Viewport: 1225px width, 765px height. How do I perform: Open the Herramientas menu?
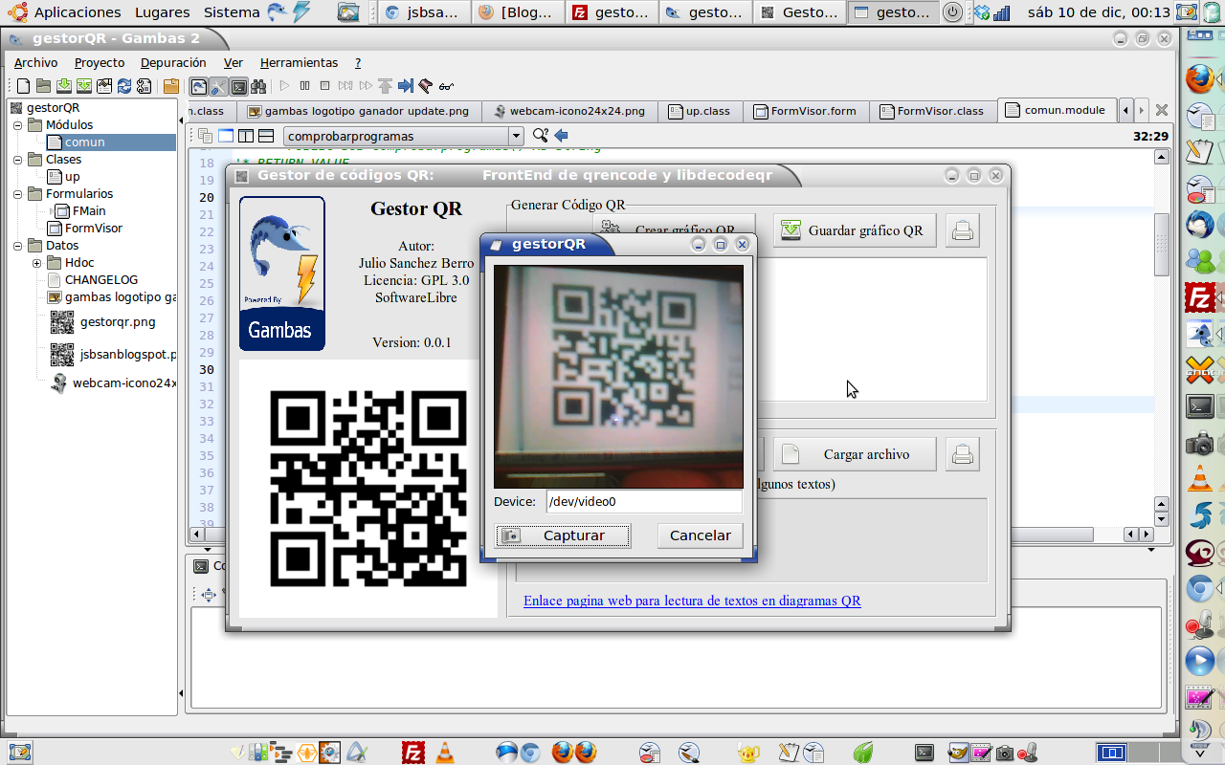(300, 63)
